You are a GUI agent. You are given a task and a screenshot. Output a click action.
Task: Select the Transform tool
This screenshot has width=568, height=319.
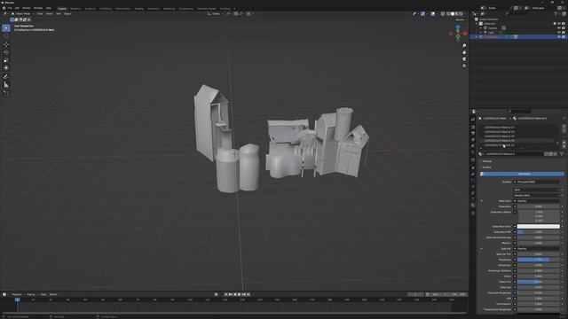[x=6, y=68]
